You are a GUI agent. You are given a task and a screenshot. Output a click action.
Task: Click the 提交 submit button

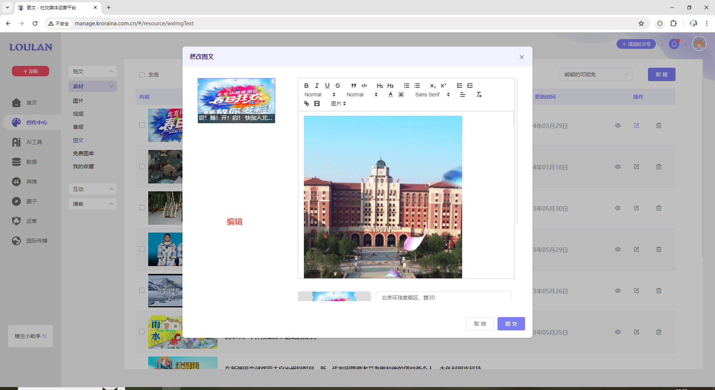pos(511,324)
